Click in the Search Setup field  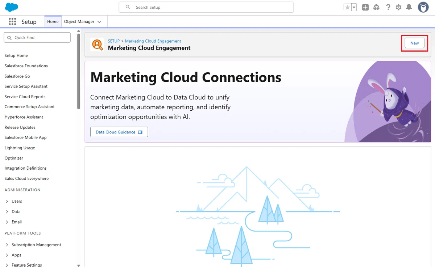(206, 7)
